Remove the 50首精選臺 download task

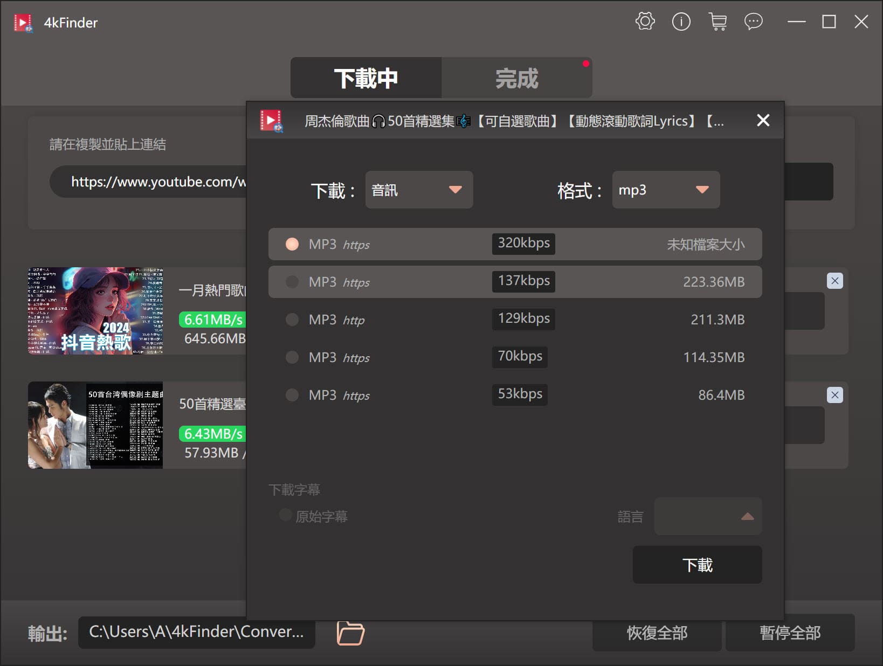(x=834, y=395)
